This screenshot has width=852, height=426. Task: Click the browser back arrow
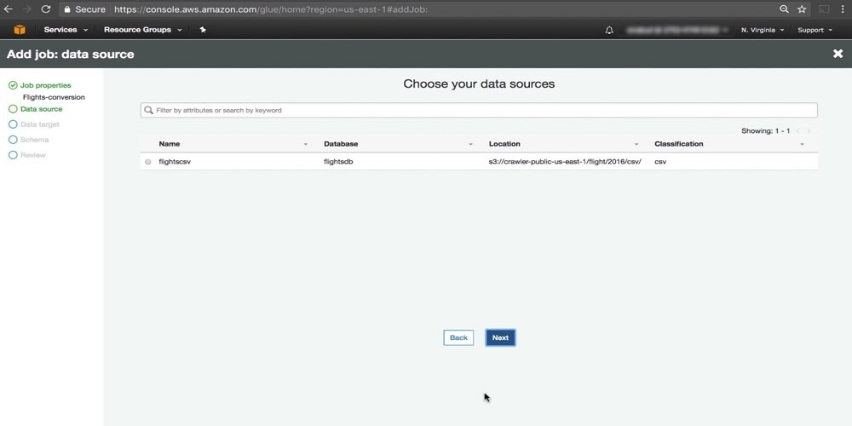tap(9, 9)
